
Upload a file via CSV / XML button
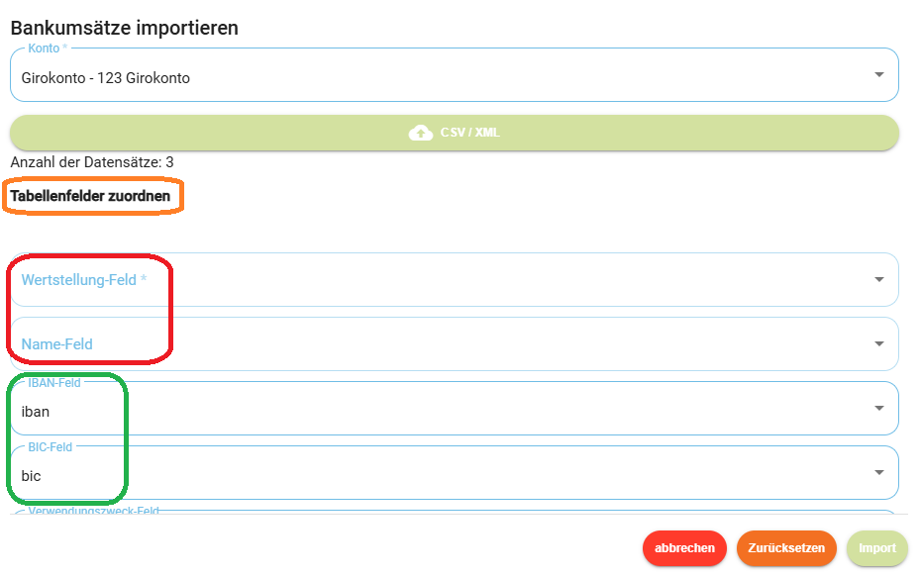coord(455,133)
